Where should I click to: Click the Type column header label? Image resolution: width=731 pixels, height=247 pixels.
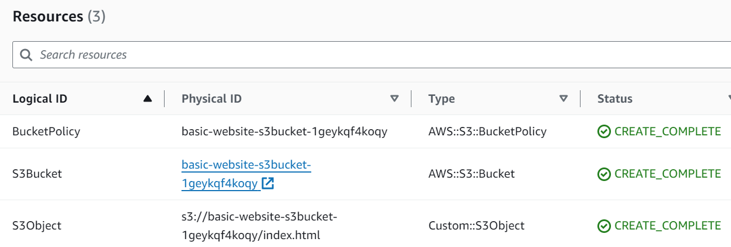pos(441,99)
